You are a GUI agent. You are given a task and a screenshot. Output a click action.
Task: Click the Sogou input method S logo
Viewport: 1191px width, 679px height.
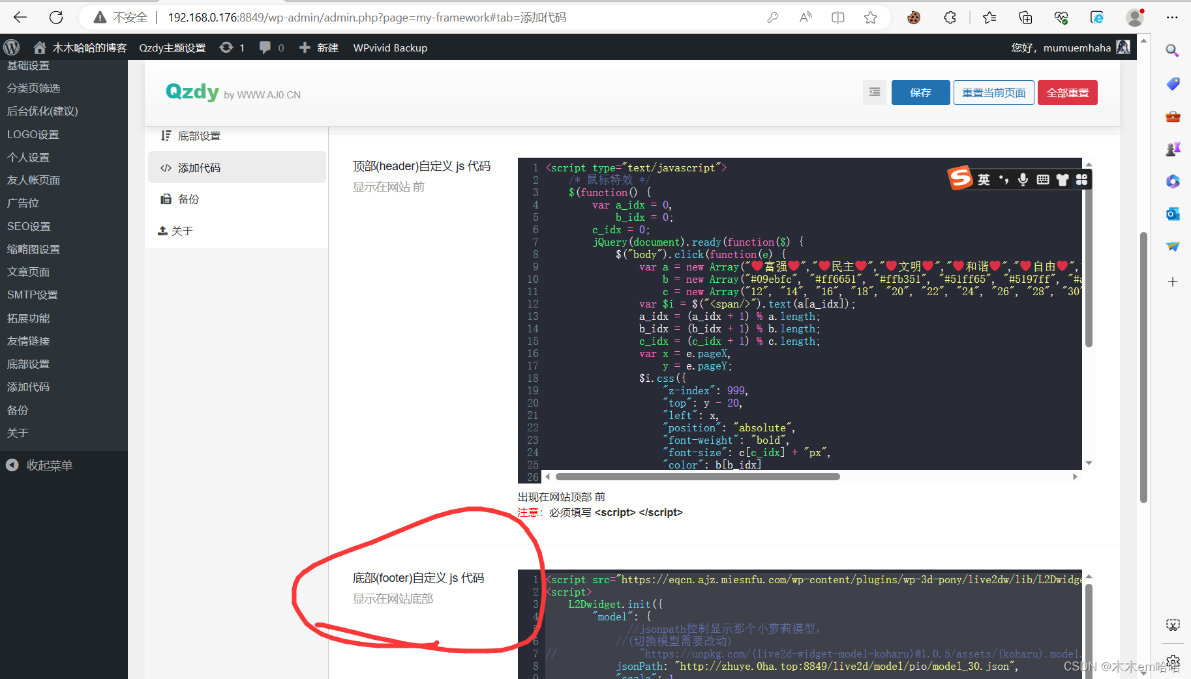tap(960, 178)
